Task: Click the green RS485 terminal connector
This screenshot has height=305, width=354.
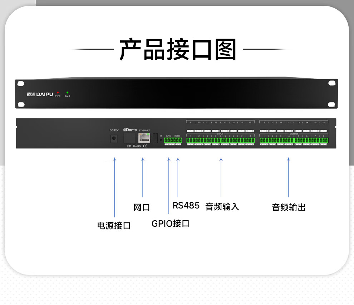Action: pos(178,141)
